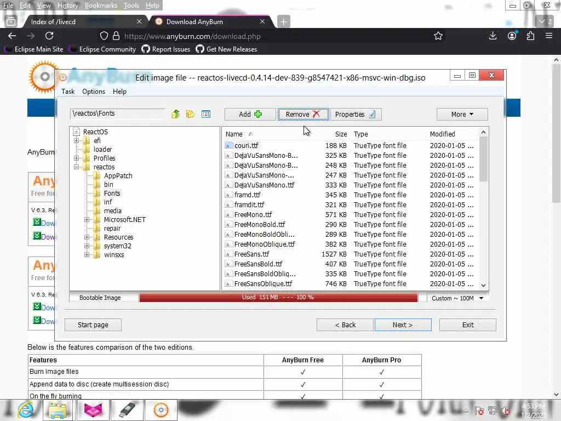Viewport: 561px width, 421px height.
Task: Select FreeSans.ttf file row
Action: tap(351, 254)
